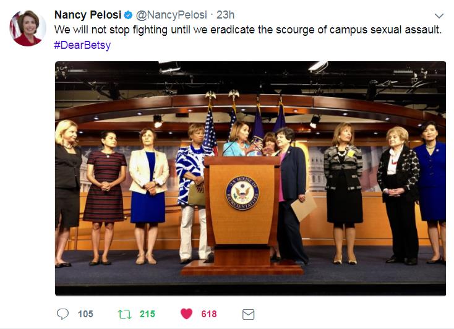Click the 215 retweets count

147,314
